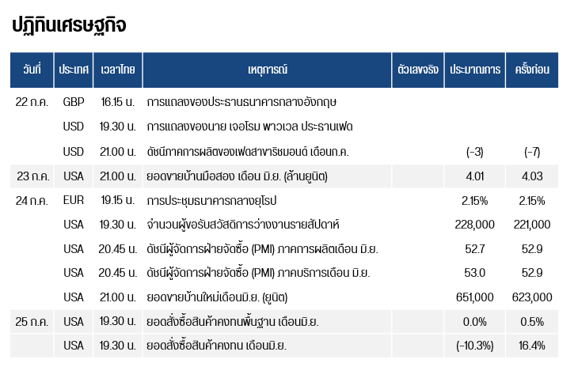Select the วันที่ column header

click(x=32, y=70)
